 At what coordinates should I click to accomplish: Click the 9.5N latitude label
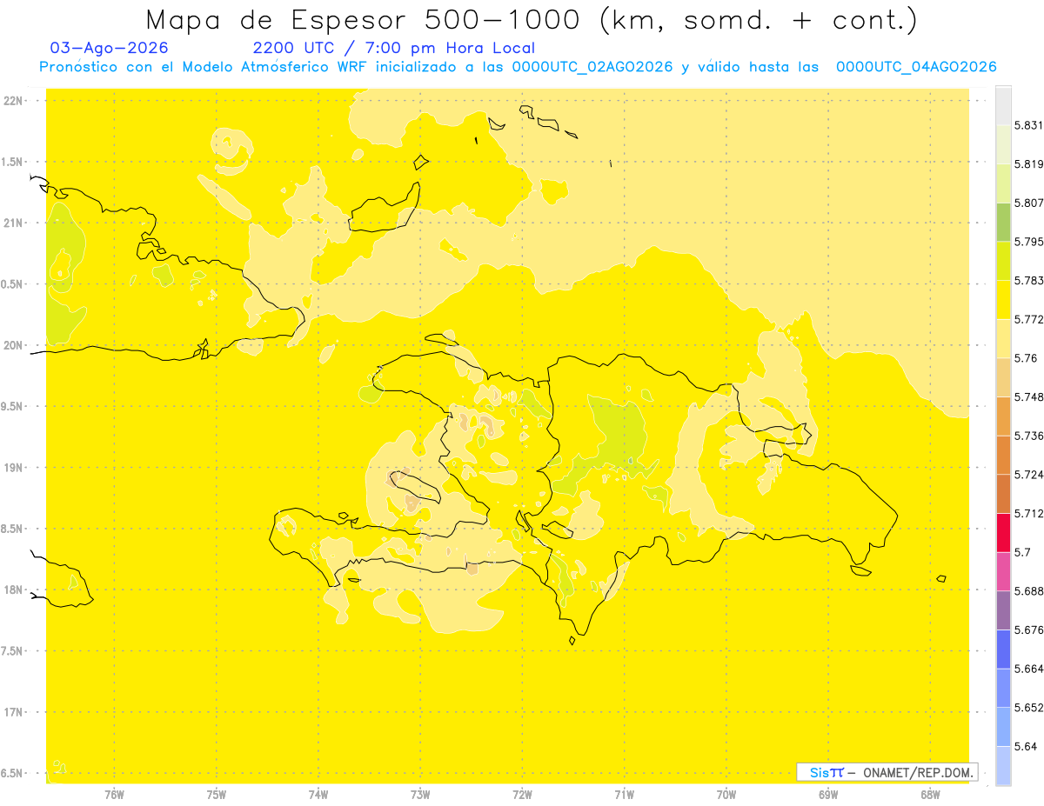click(x=12, y=407)
